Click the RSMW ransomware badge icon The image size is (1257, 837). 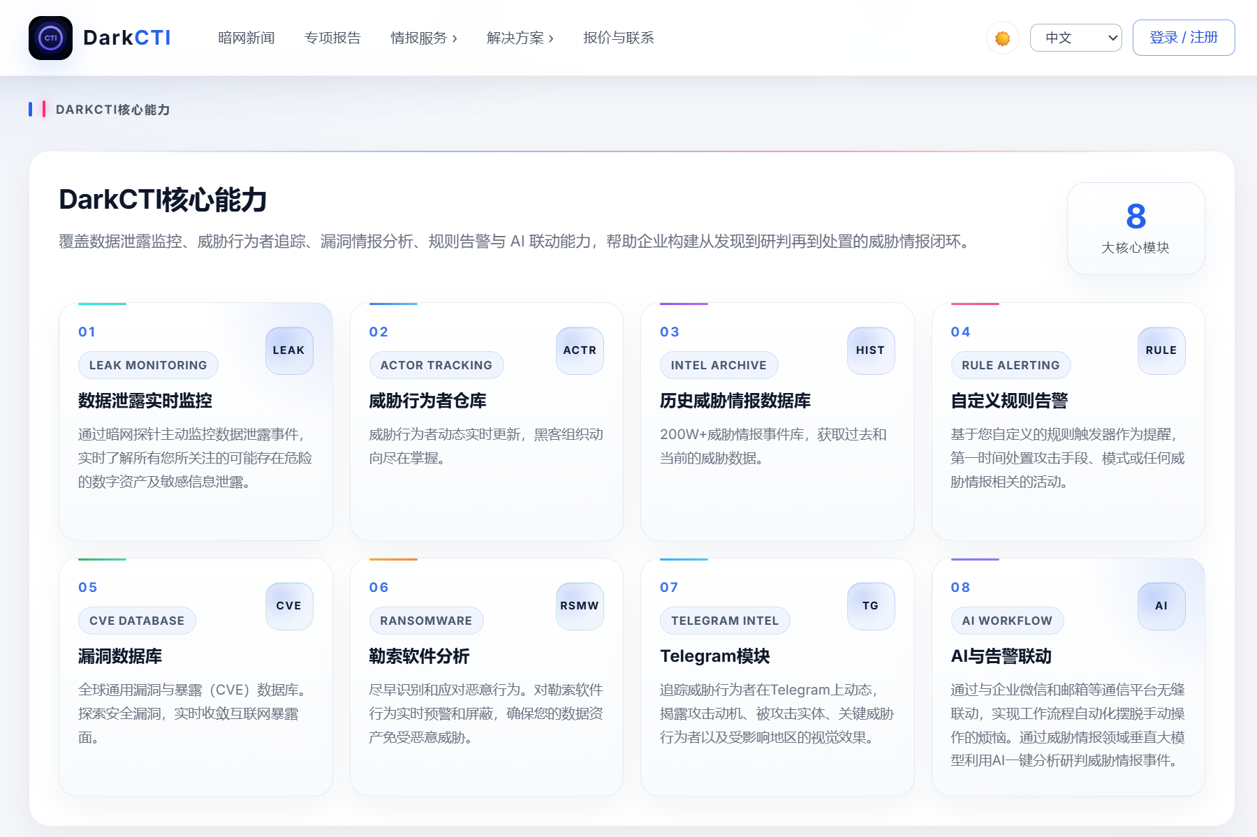[x=579, y=606]
